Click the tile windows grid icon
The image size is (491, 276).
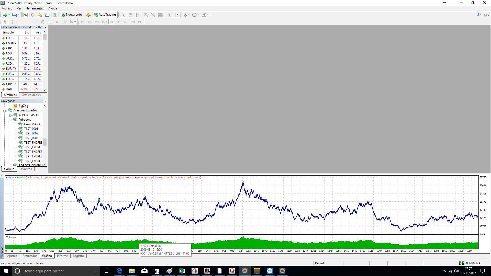pyautogui.click(x=160, y=15)
